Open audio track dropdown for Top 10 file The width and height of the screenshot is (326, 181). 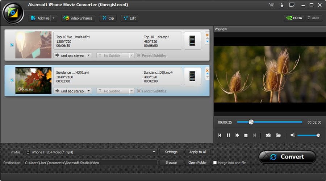(89, 55)
